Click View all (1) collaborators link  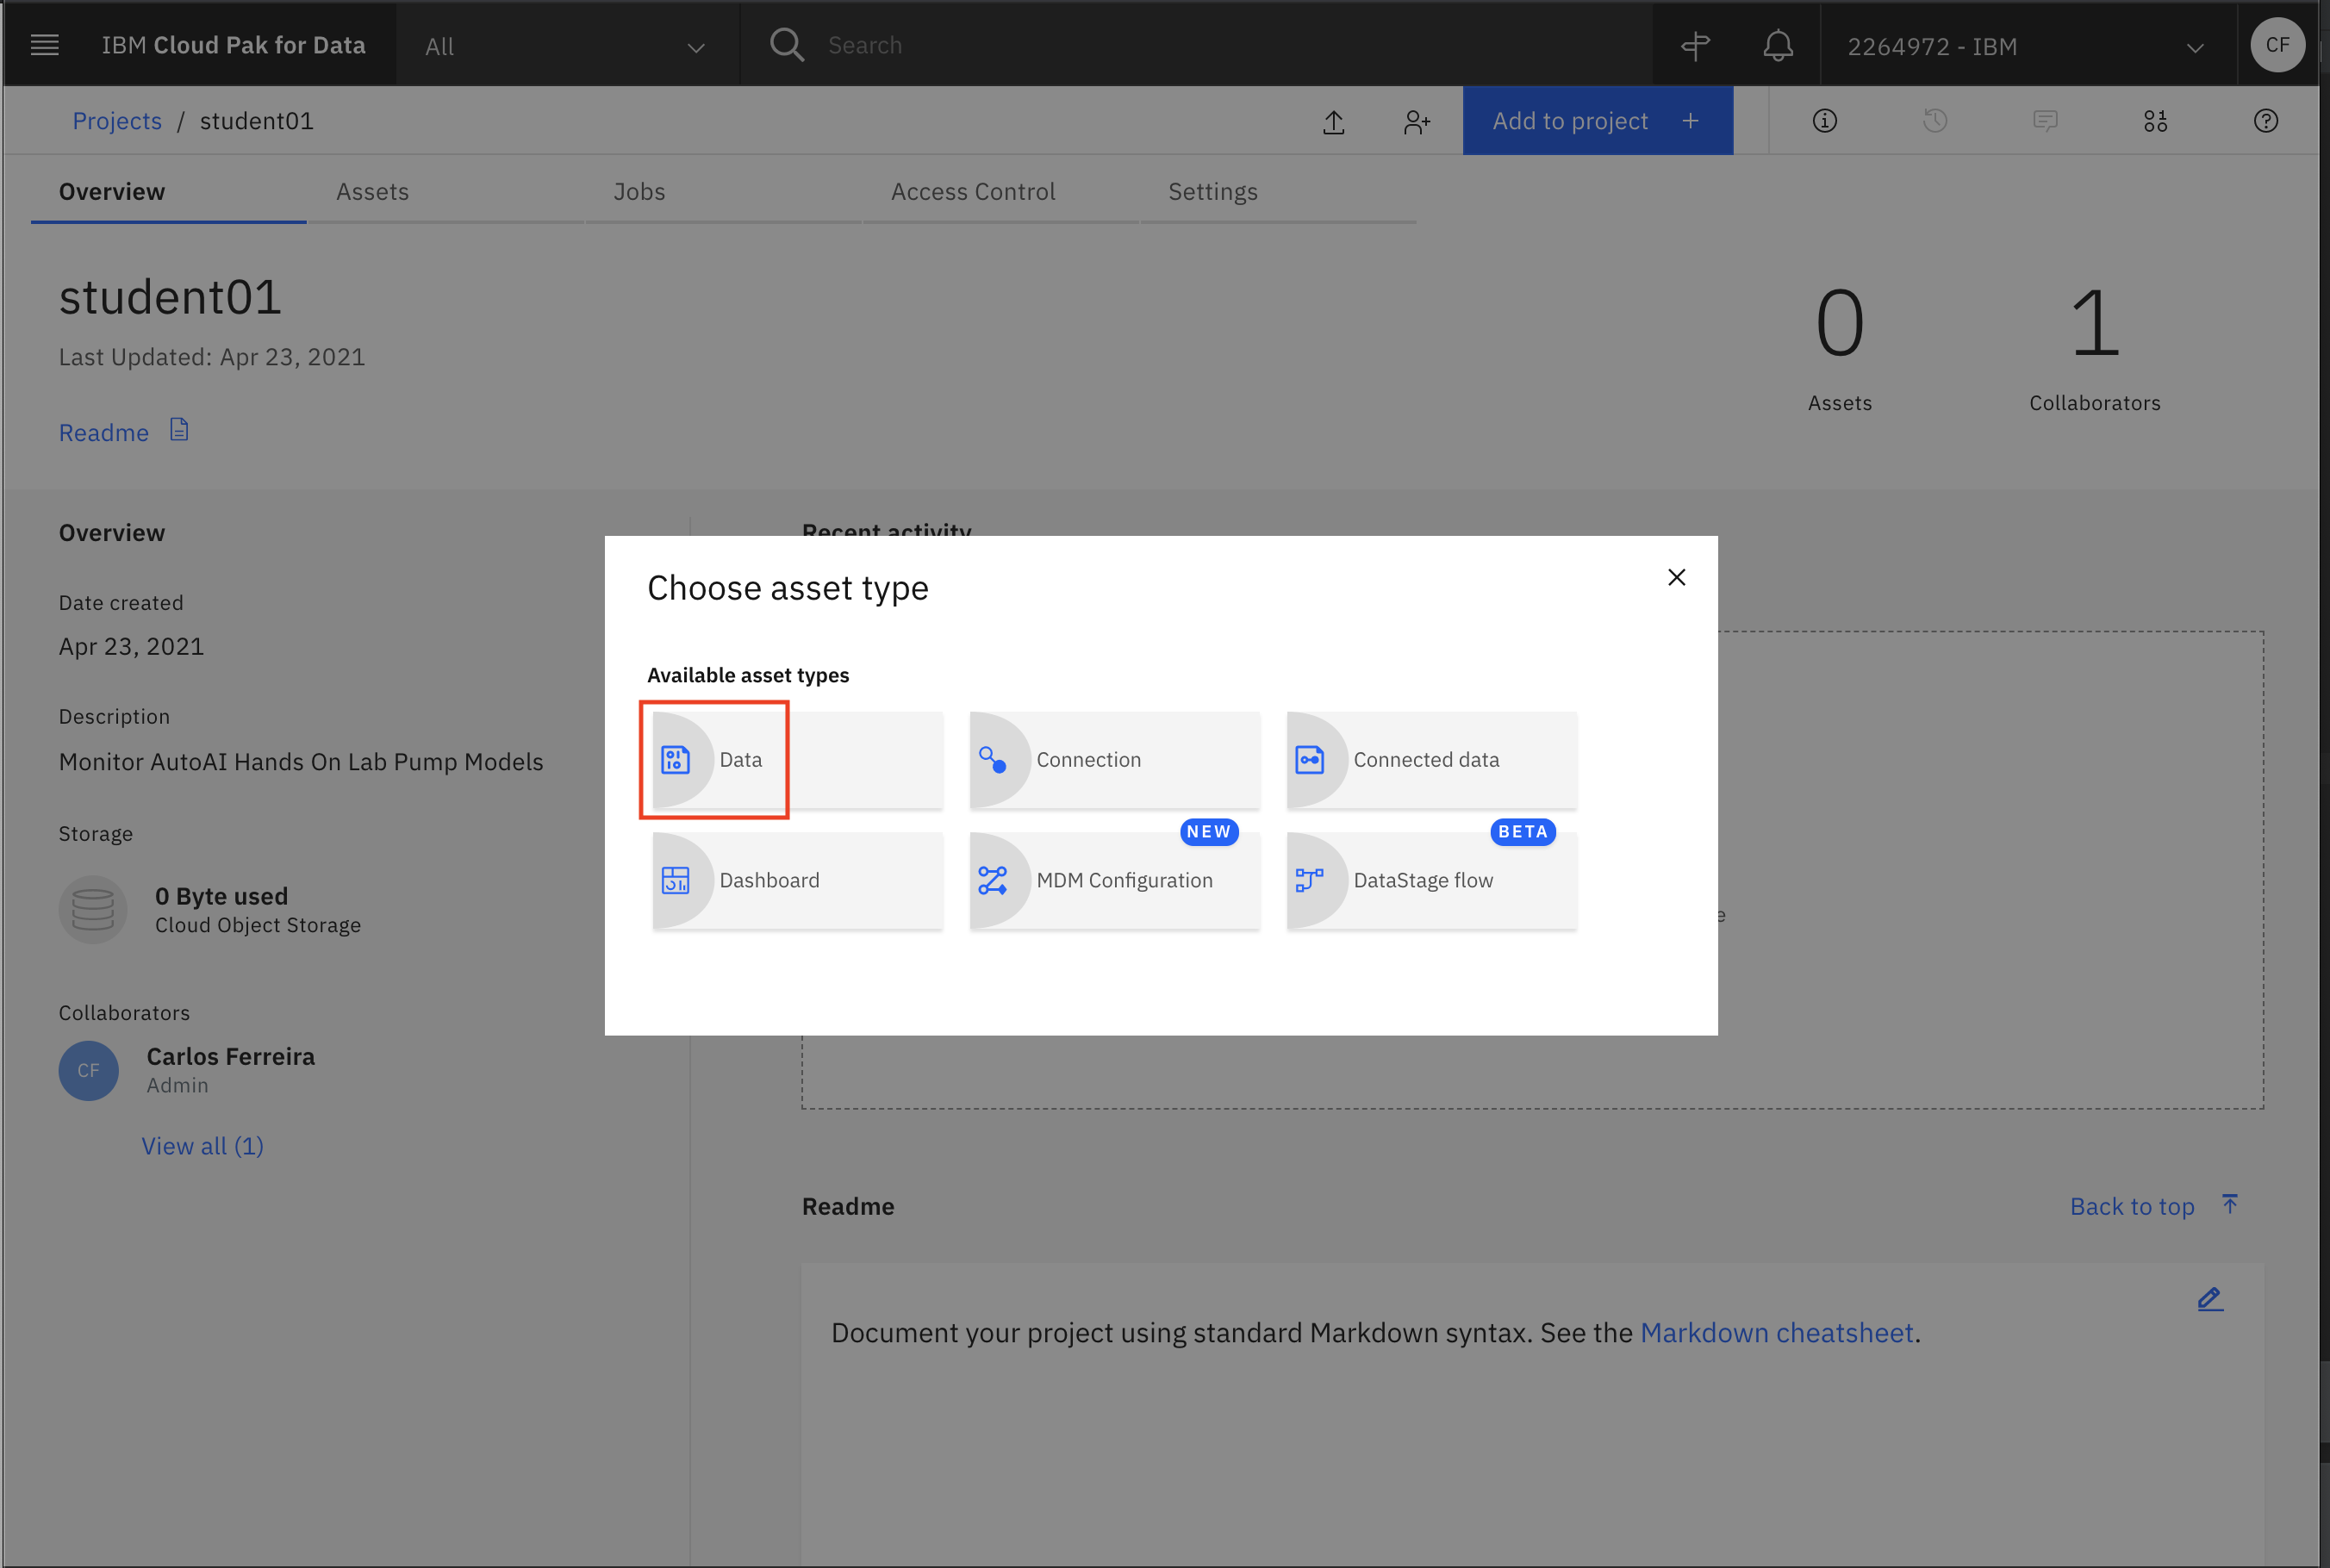click(203, 1146)
